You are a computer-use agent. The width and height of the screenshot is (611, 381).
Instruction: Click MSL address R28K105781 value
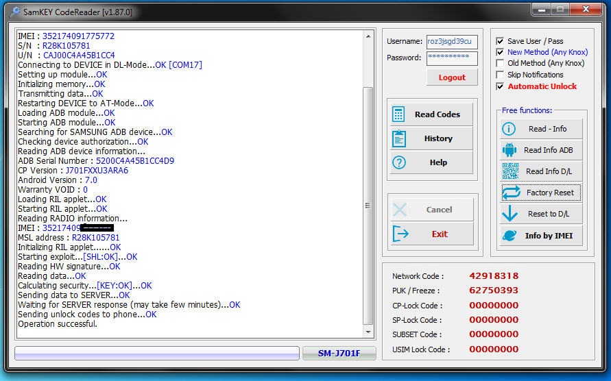tap(96, 238)
